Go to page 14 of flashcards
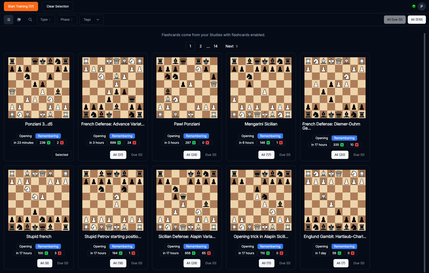 (215, 46)
